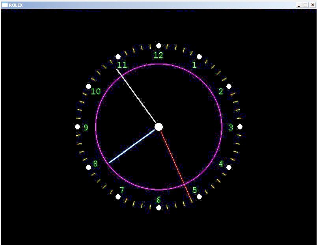Click the white dot near the 8

(x=88, y=167)
